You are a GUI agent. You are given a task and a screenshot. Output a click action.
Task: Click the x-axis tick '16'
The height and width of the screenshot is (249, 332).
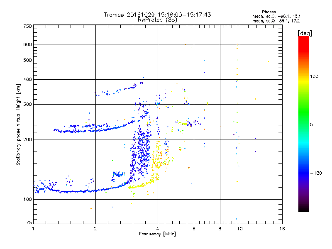point(282,229)
